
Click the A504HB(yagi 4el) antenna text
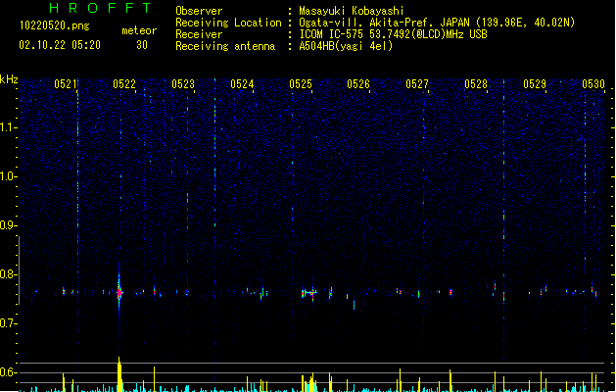(346, 46)
